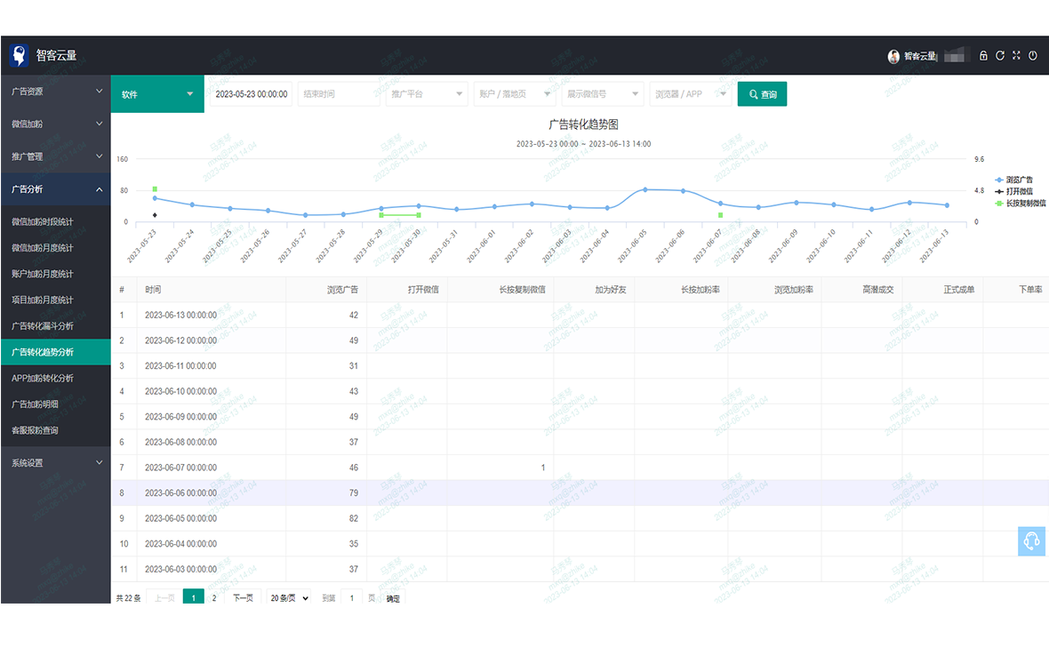Viewport: 1049px width, 648px height.
Task: Toggle 长按复制微信 legend series
Action: tap(1021, 203)
